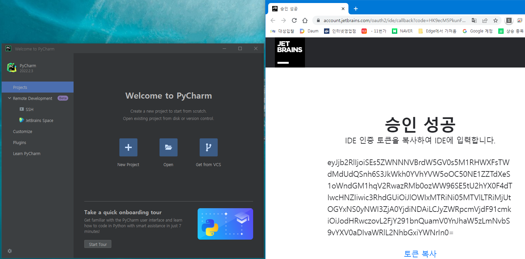Image resolution: width=525 pixels, height=259 pixels.
Task: Reload the JetBrains account page
Action: coord(294,20)
